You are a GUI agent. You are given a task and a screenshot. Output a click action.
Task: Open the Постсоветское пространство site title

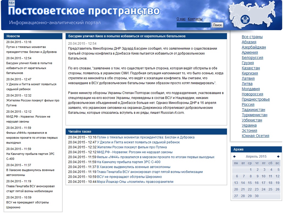pyautogui.click(x=84, y=11)
